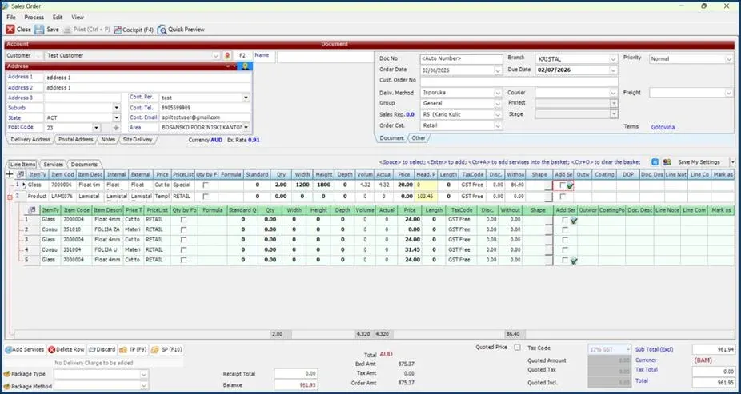
Task: Toggle Add Services checkbox in LAMI076 row
Action: (562, 197)
